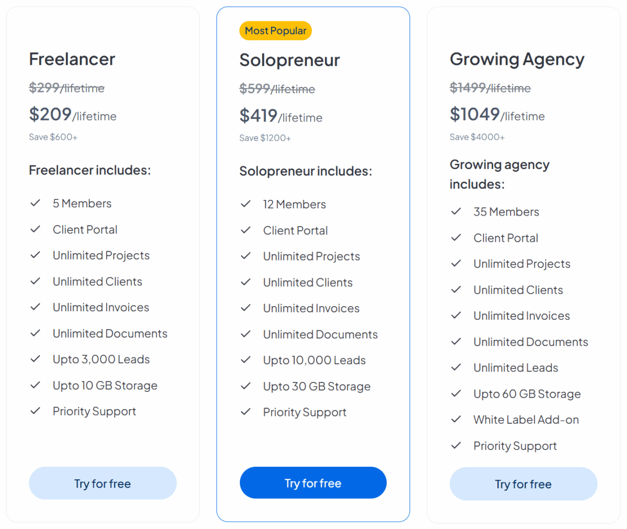This screenshot has height=529, width=627.
Task: Click checkmark icon beside 12 Members
Action: (246, 204)
